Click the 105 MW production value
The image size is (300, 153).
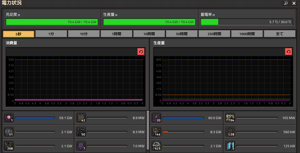click(288, 118)
